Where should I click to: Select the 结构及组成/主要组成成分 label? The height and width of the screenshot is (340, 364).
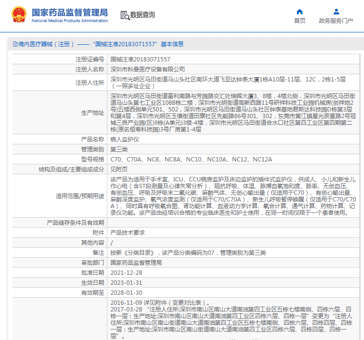[x=71, y=169]
